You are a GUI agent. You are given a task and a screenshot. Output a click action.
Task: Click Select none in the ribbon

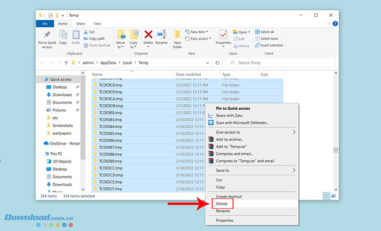[269, 39]
